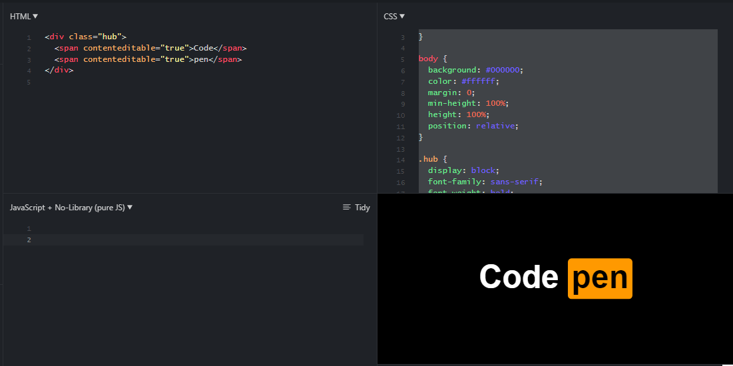The width and height of the screenshot is (733, 366).
Task: Open the CSS panel dropdown
Action: (394, 17)
